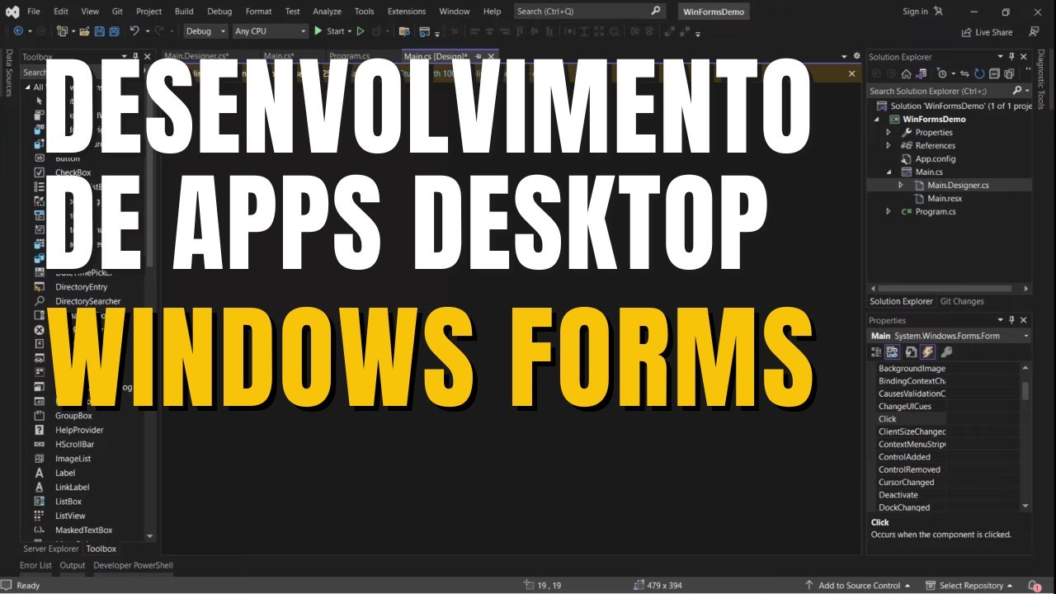Switch to the Program.cs tab
The image size is (1056, 594).
pyautogui.click(x=350, y=56)
